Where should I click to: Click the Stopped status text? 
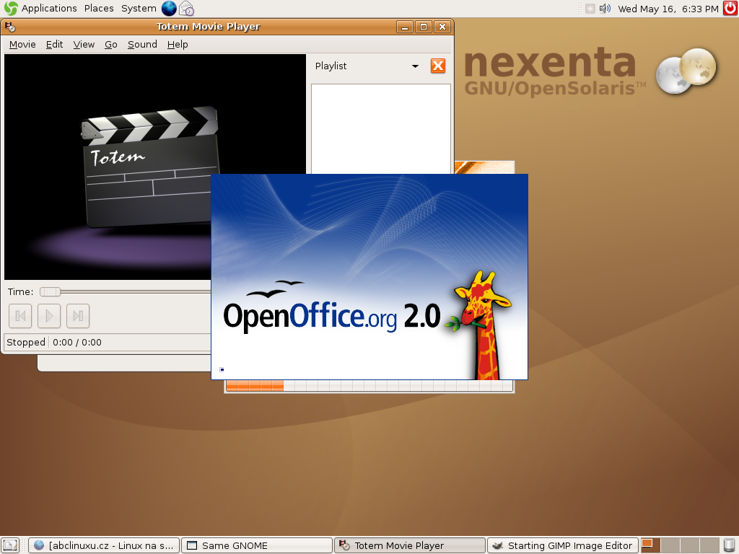pos(26,343)
